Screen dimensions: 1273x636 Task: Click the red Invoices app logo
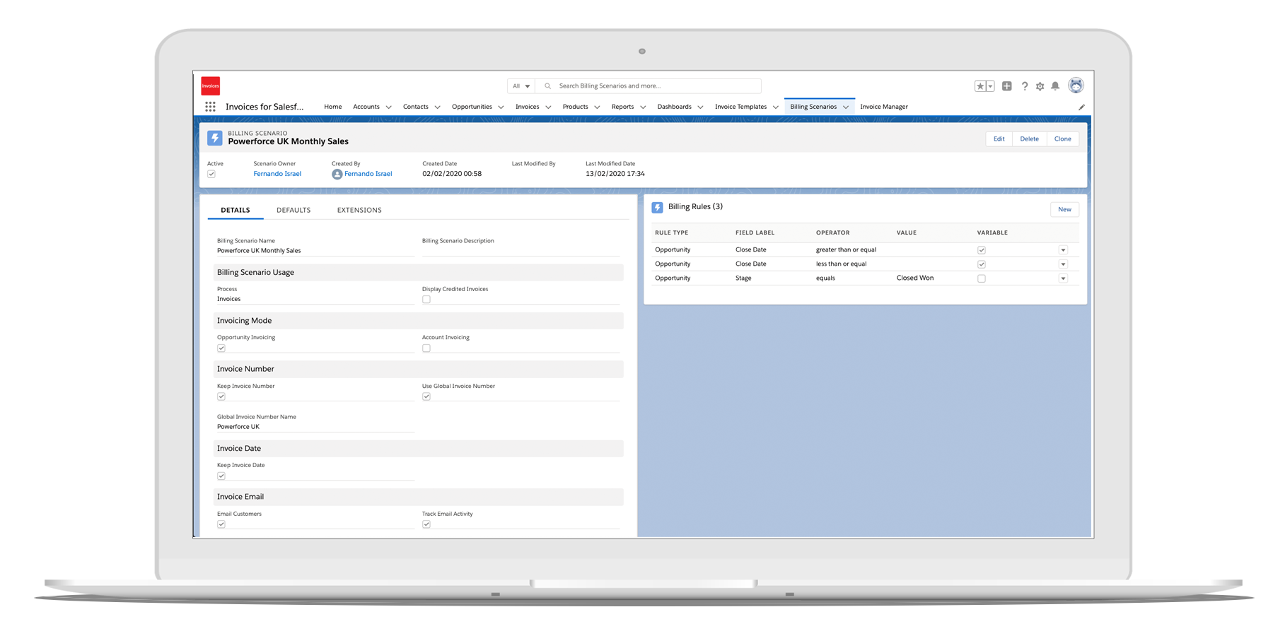point(211,86)
